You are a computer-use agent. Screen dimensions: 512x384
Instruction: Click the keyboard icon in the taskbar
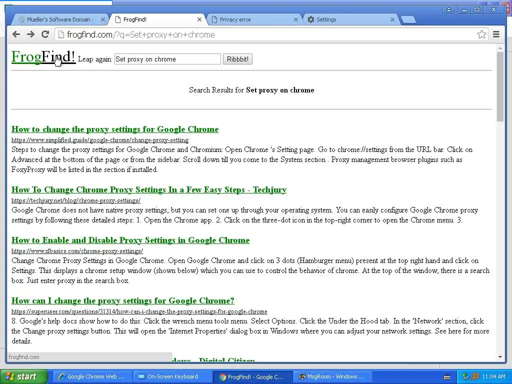click(447, 377)
